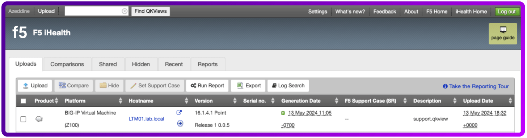Image resolution: width=527 pixels, height=138 pixels.
Task: Open the Hidden tab
Action: click(x=141, y=64)
